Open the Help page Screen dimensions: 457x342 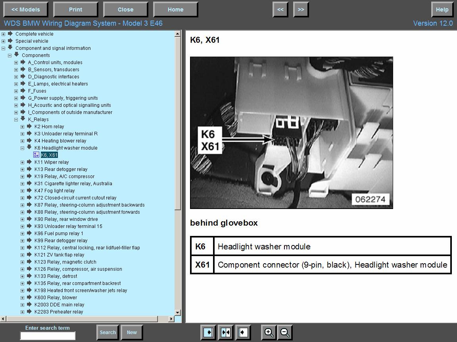pos(442,9)
